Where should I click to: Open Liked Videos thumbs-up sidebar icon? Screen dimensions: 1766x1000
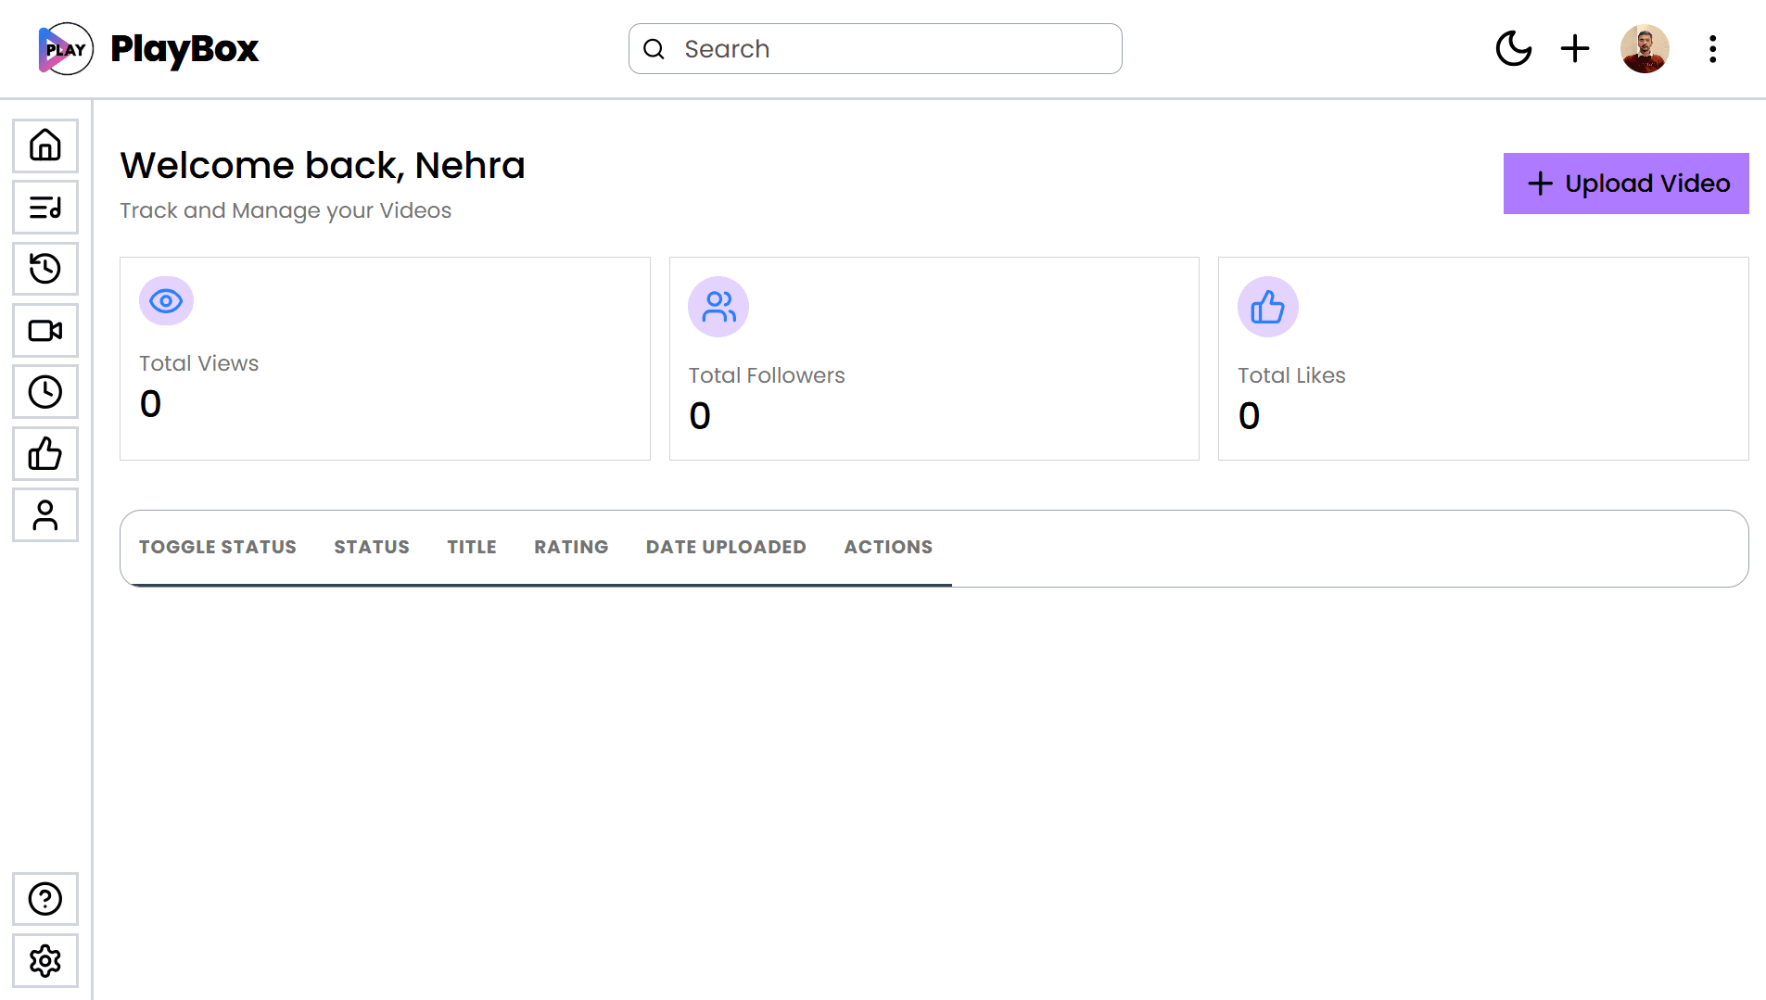point(45,454)
